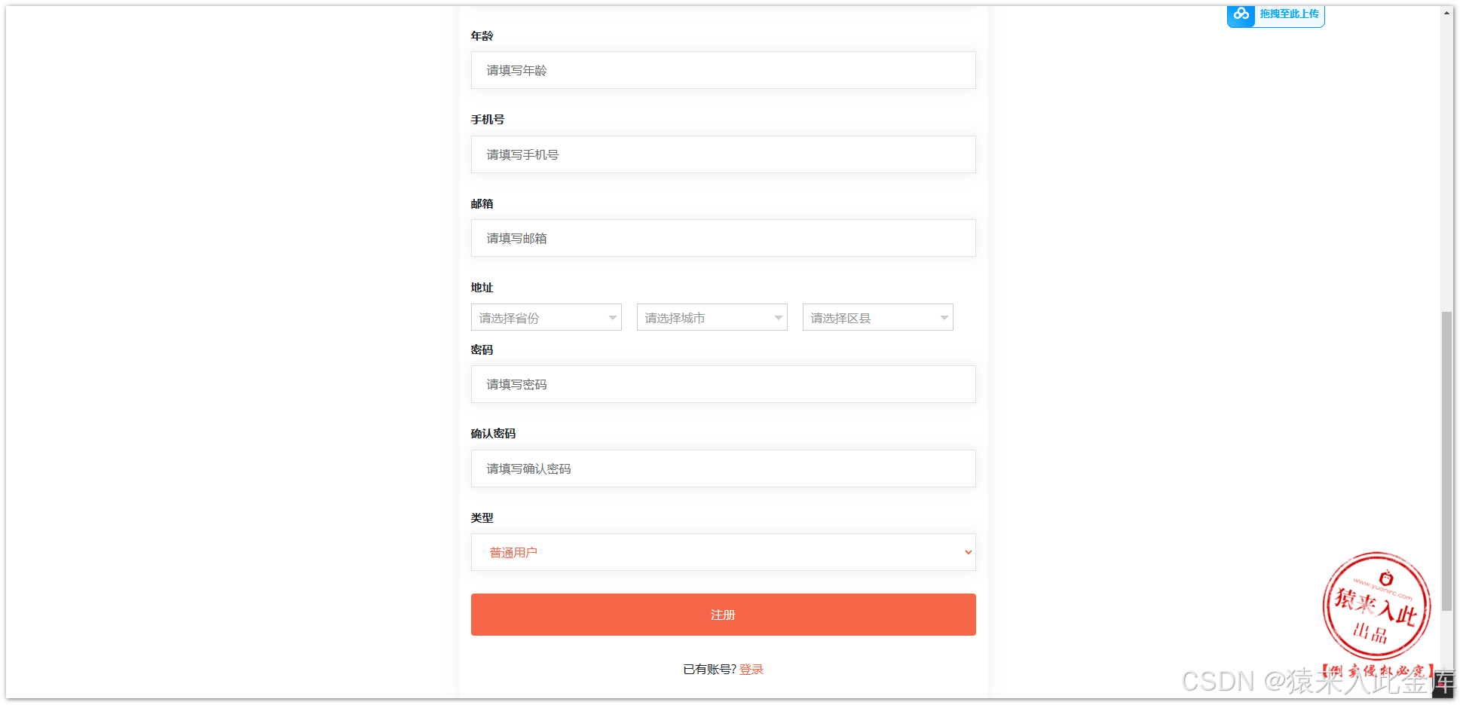Viewport: 1460px width, 705px height.
Task: Click the 地址 field label
Action: click(482, 287)
